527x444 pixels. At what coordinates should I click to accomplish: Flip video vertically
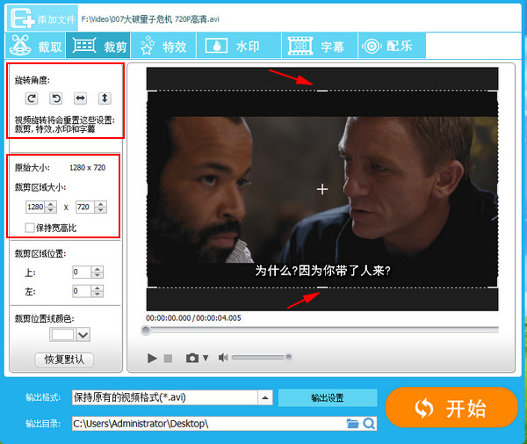coord(105,98)
